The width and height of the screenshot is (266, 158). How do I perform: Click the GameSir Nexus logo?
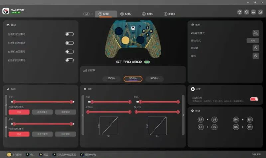[x=13, y=11]
